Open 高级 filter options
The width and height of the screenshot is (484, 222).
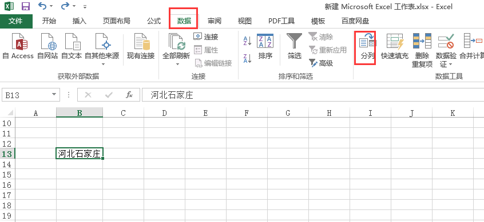click(321, 63)
